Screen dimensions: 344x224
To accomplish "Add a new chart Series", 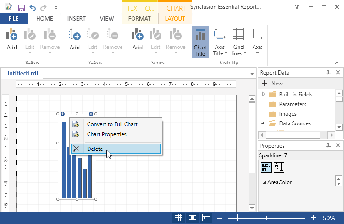I will point(138,39).
